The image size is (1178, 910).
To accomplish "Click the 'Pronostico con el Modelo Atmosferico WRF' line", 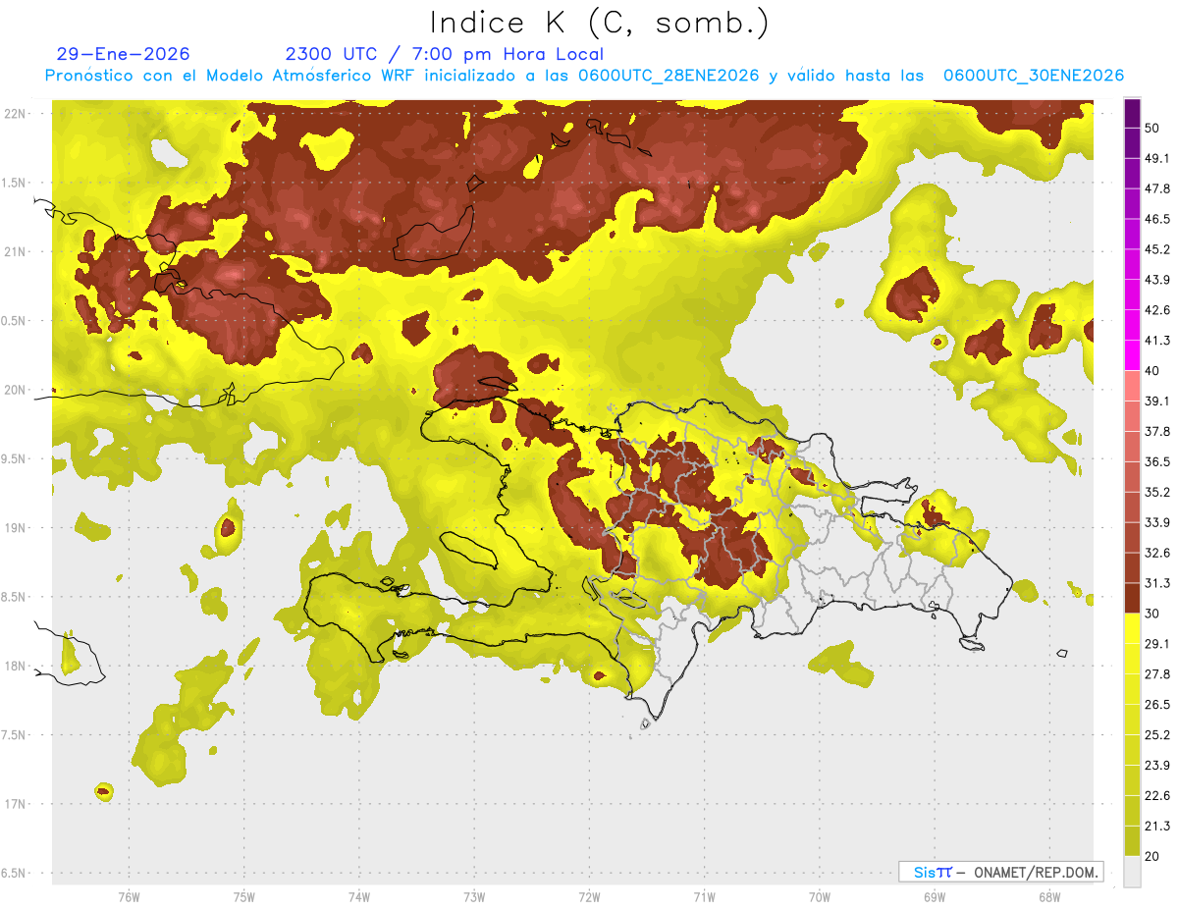I will 583,76.
